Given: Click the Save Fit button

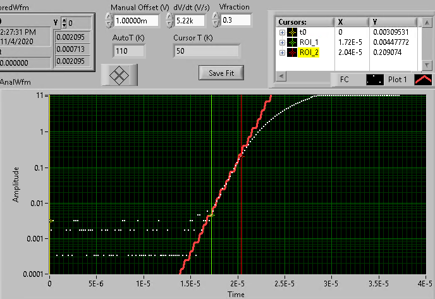Looking at the screenshot, I should (x=221, y=73).
